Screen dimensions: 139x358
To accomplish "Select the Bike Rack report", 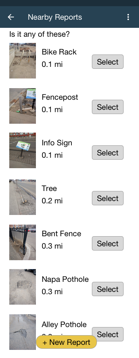I will [x=108, y=61].
